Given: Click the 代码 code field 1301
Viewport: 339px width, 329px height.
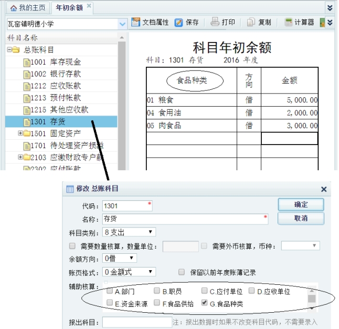Looking at the screenshot, I should click(128, 206).
